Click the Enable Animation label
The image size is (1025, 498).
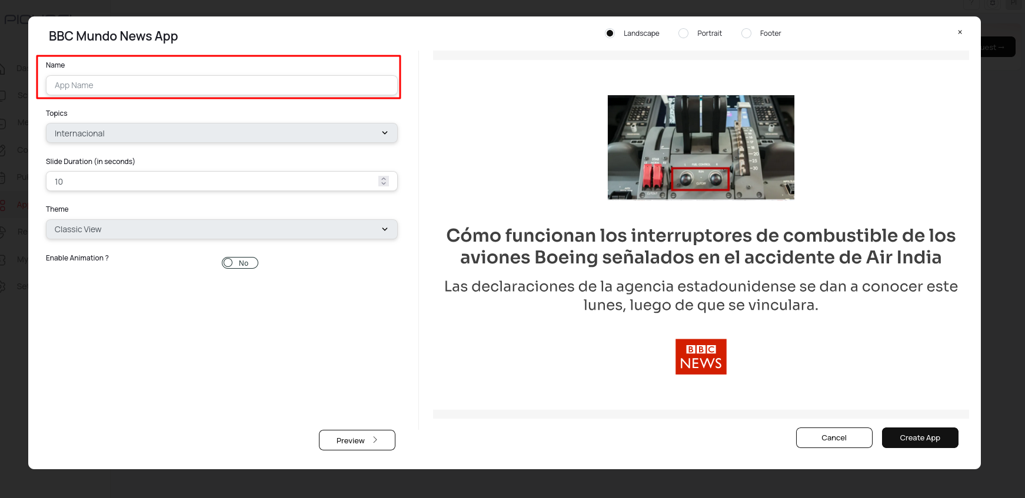(x=77, y=258)
